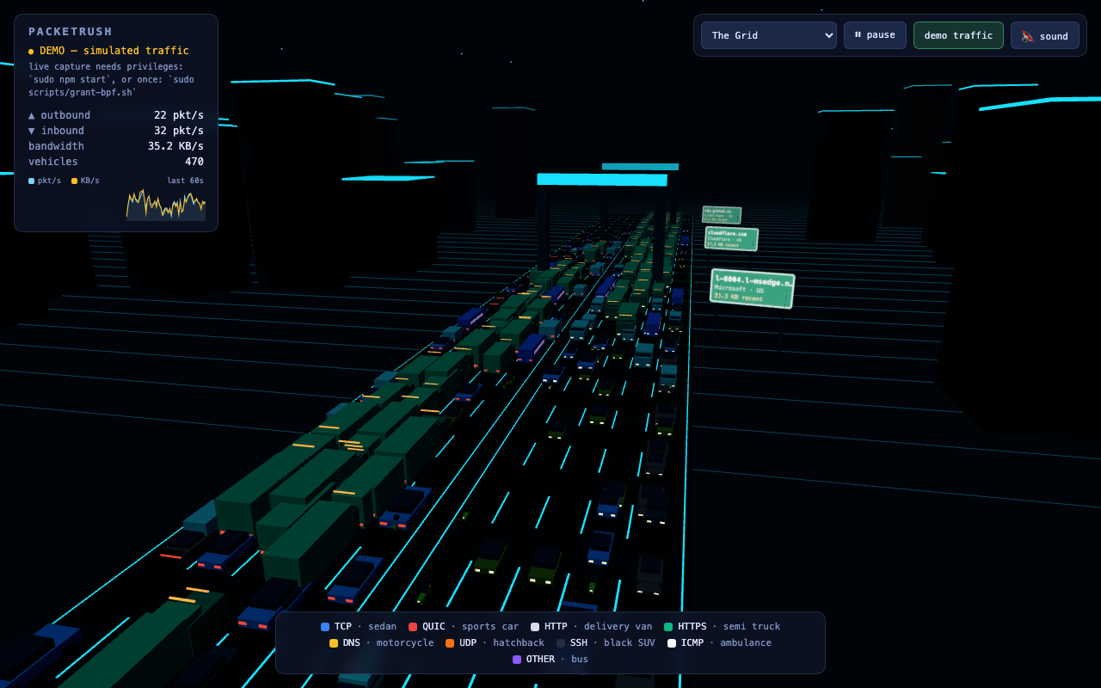1101x688 pixels.
Task: Click the blue TCP sedan swatch
Action: pyautogui.click(x=325, y=627)
